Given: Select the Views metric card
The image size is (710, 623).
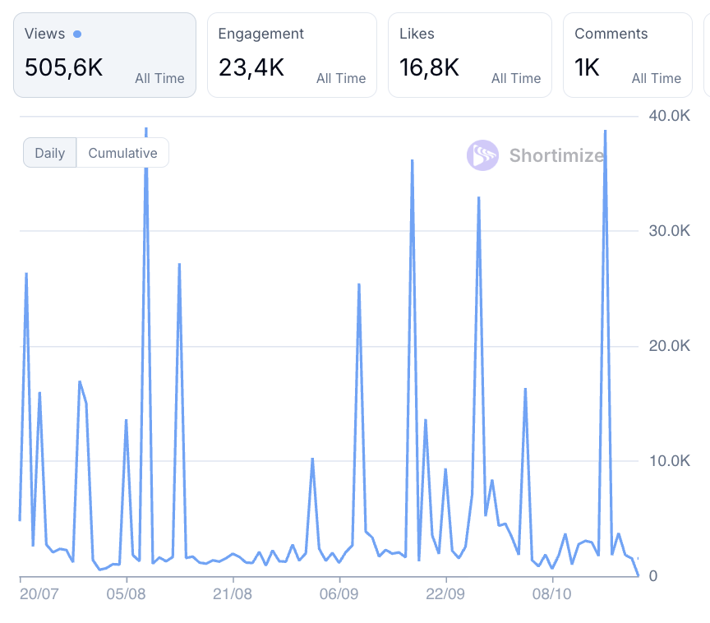Looking at the screenshot, I should [104, 55].
